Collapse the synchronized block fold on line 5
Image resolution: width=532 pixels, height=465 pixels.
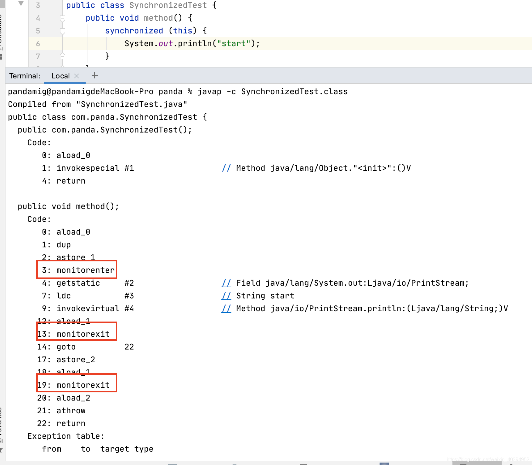pos(63,31)
